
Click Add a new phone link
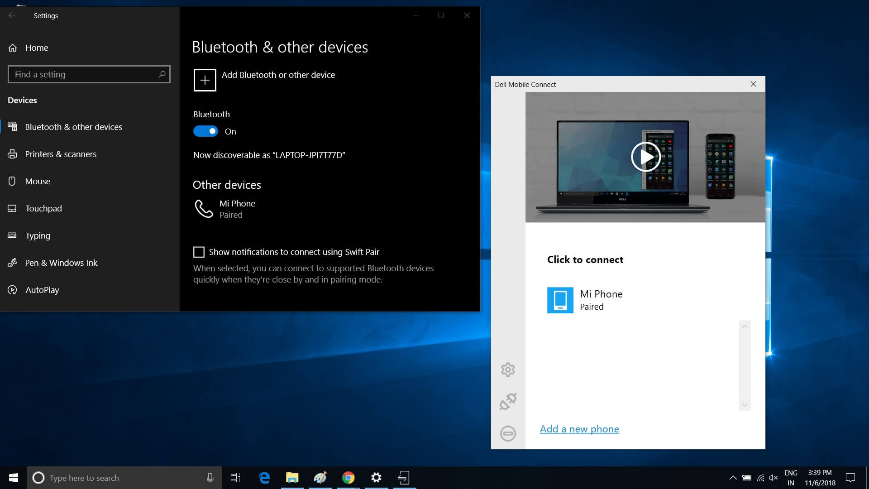[579, 428]
